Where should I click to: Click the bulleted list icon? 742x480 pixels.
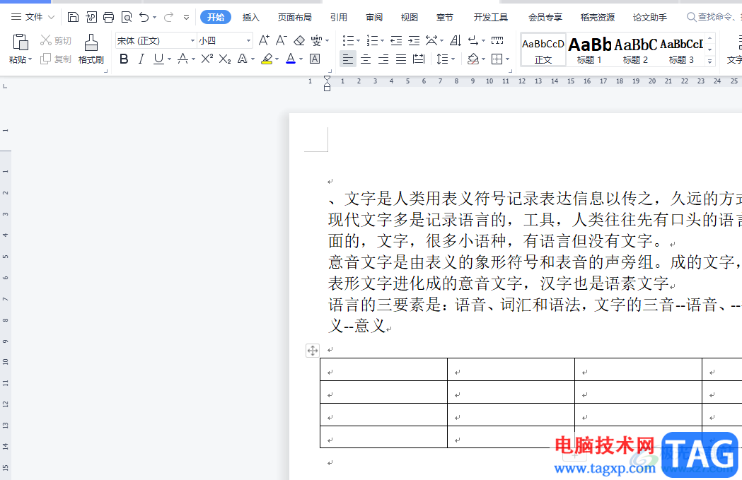click(348, 41)
